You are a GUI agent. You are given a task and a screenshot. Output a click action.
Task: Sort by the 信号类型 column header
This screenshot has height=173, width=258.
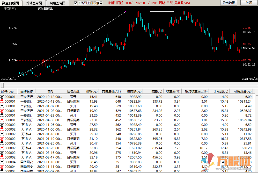click(73, 91)
